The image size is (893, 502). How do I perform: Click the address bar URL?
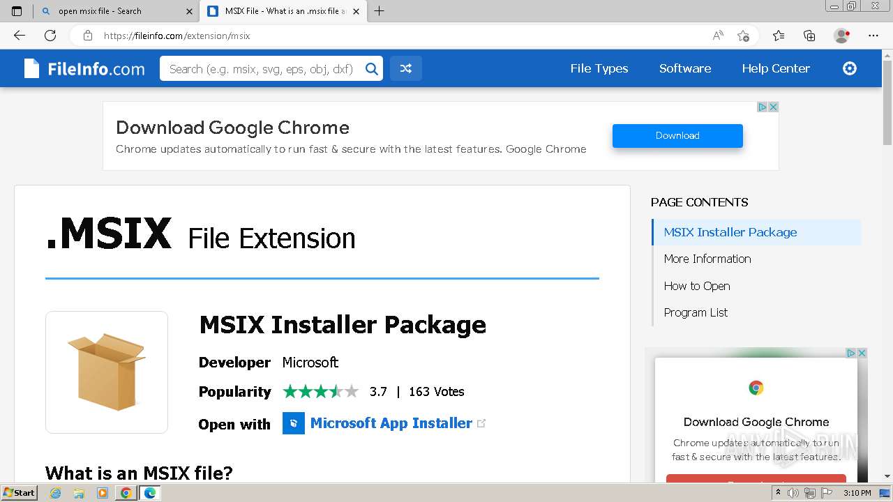[x=177, y=36]
